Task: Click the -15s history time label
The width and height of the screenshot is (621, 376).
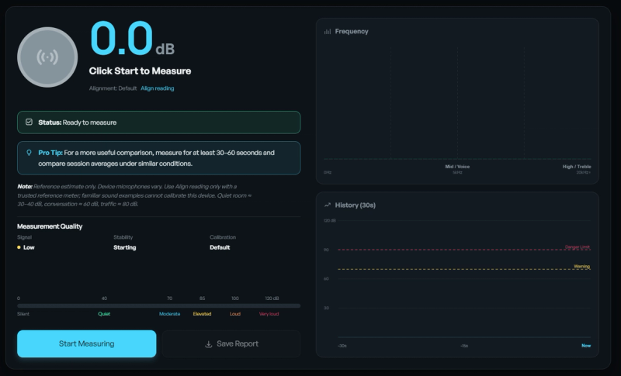Action: click(x=464, y=346)
